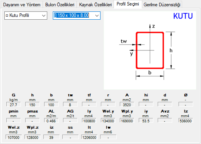Select the AL value 0.466
The image size is (201, 144).
point(51,121)
